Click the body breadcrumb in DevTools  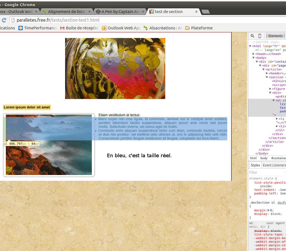[x=264, y=158]
